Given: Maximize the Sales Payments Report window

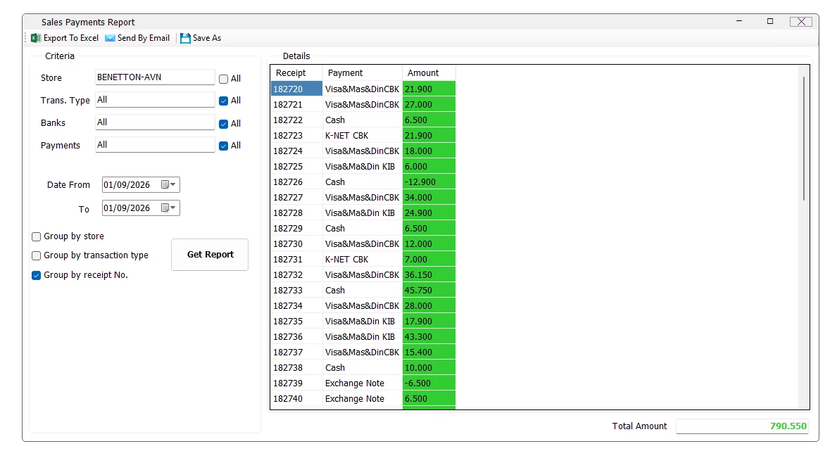Looking at the screenshot, I should tap(769, 21).
